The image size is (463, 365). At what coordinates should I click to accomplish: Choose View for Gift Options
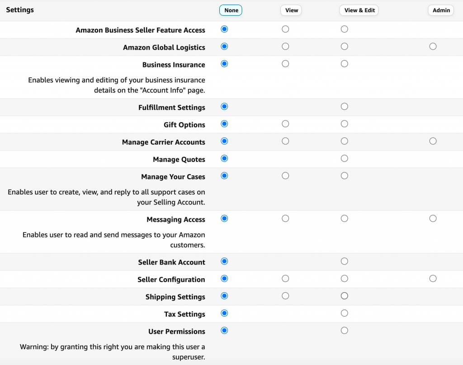click(285, 123)
